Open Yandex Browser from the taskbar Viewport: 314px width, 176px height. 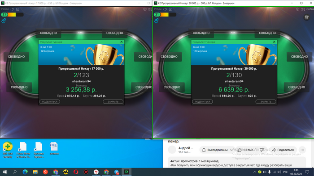pos(96,172)
